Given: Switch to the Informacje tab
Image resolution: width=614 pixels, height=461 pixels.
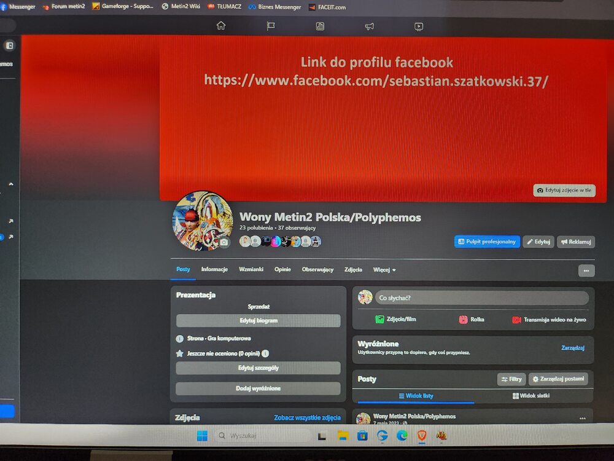Looking at the screenshot, I should click(214, 269).
